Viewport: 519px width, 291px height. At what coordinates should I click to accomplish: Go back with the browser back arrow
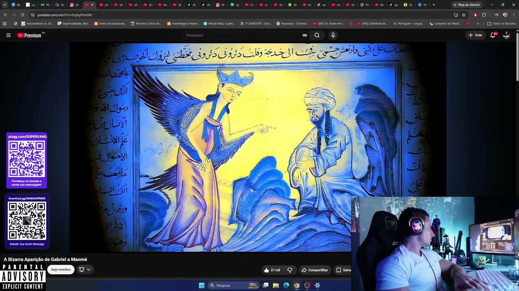point(5,15)
